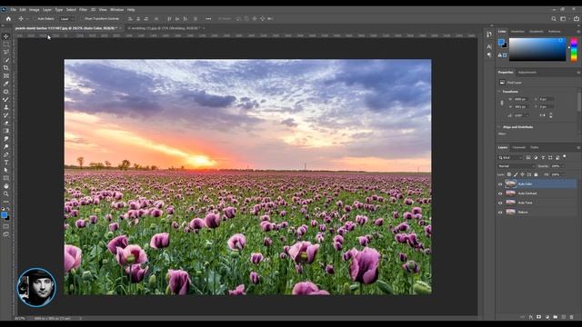The image size is (582, 327).
Task: Open the collapsed Paragraph panel icon
Action: 489,54
